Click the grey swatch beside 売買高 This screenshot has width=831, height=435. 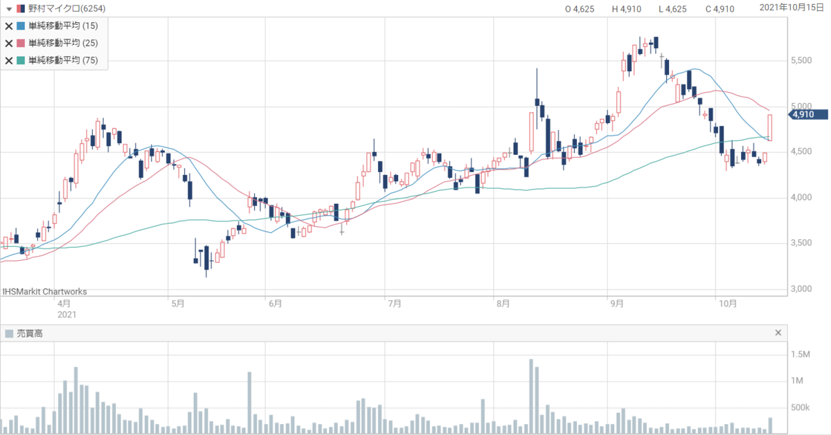pyautogui.click(x=8, y=333)
